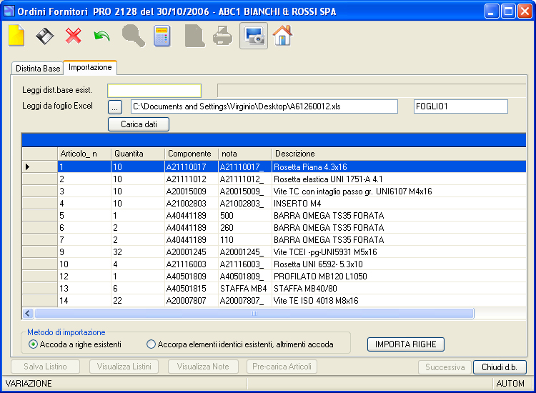Click the red X delete icon
The height and width of the screenshot is (393, 536).
point(74,36)
